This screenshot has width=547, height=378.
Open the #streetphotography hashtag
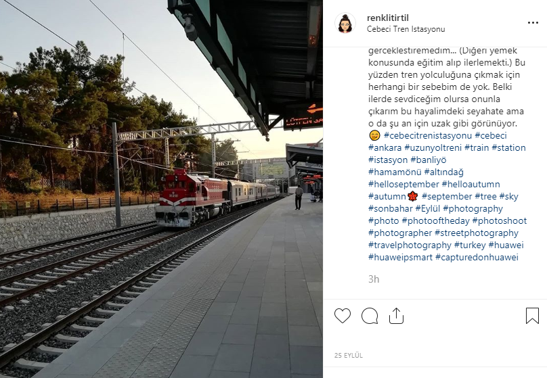477,233
